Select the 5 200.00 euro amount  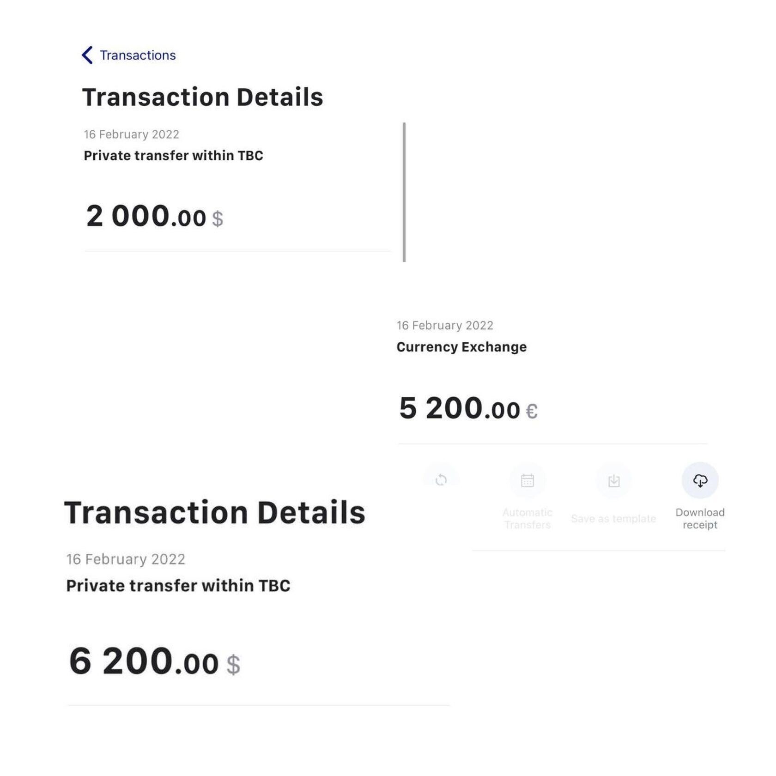(x=459, y=408)
